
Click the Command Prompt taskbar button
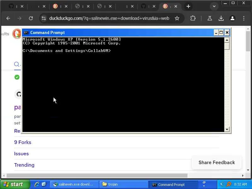pos(174,185)
